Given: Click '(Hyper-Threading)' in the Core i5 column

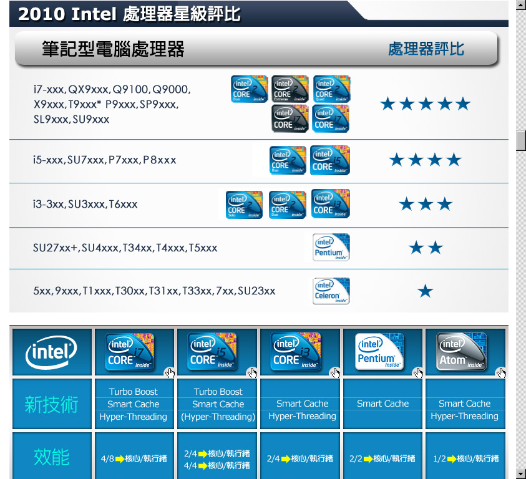Looking at the screenshot, I should click(x=218, y=417).
